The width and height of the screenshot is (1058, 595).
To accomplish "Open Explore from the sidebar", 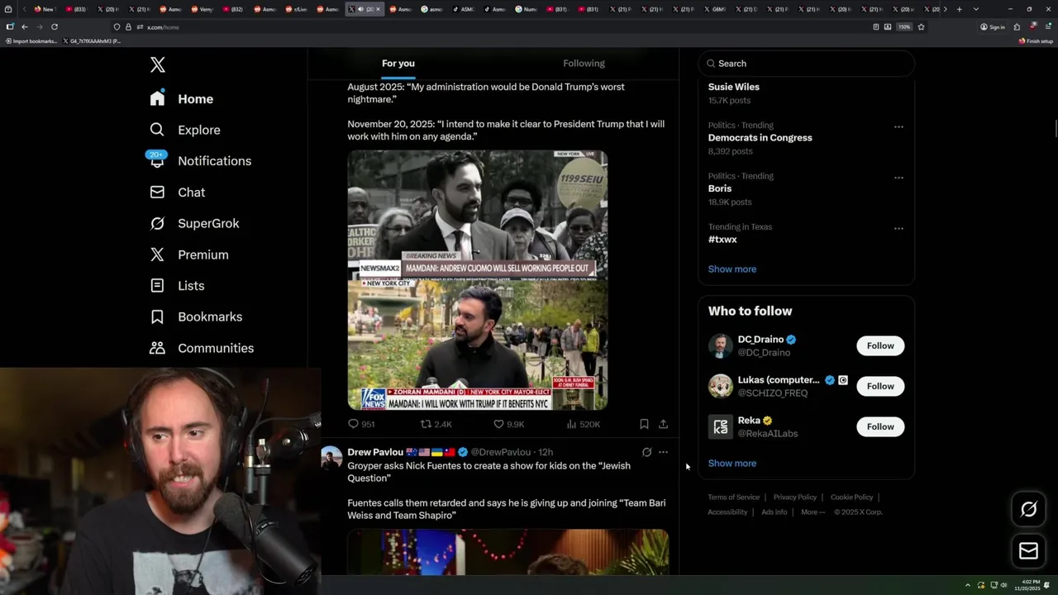I will (x=185, y=130).
